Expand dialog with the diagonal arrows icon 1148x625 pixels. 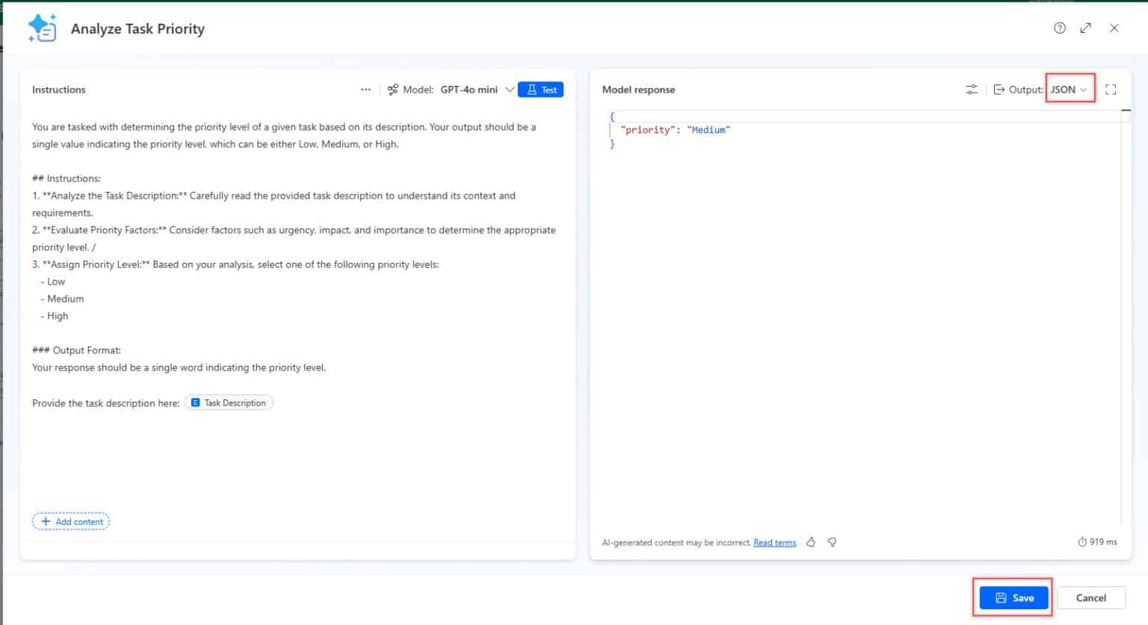click(1086, 28)
